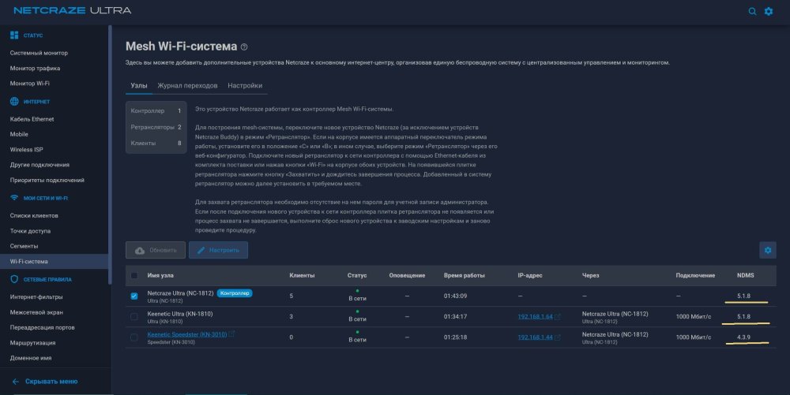Select the Ретрансляторы filter item
Screen dimensions: 790x395
tap(156, 127)
